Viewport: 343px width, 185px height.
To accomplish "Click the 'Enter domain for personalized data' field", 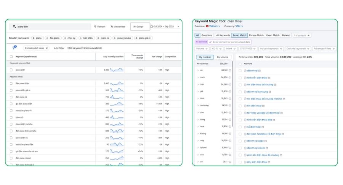I will [x=231, y=42].
